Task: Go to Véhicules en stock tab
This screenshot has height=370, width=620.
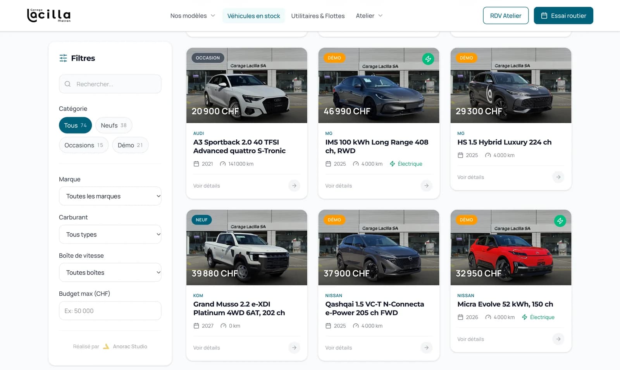Action: (x=253, y=16)
